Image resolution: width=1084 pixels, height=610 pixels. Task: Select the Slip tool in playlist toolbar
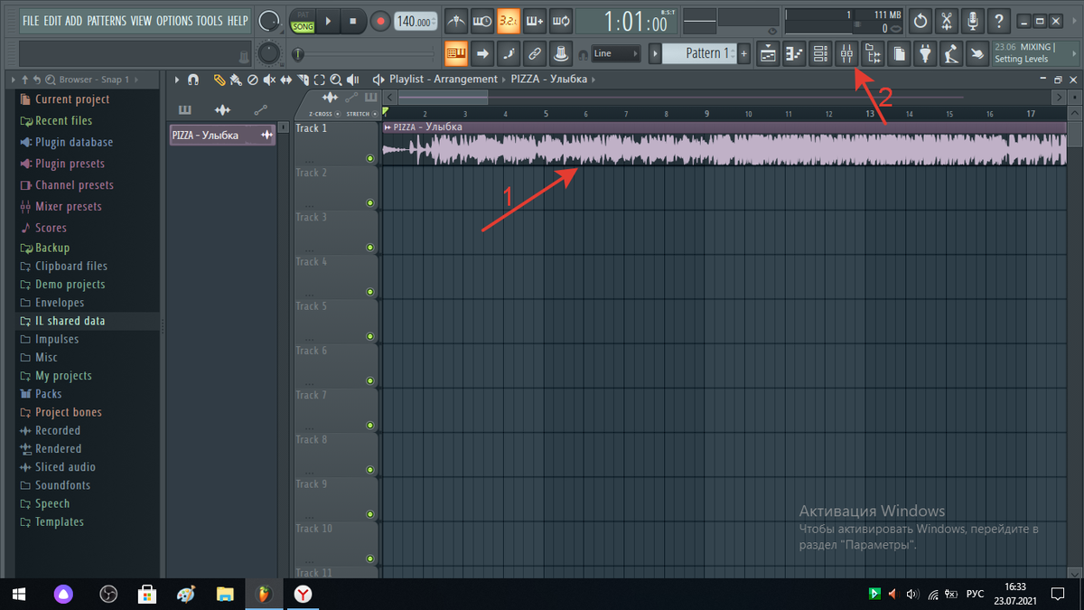pyautogui.click(x=286, y=80)
